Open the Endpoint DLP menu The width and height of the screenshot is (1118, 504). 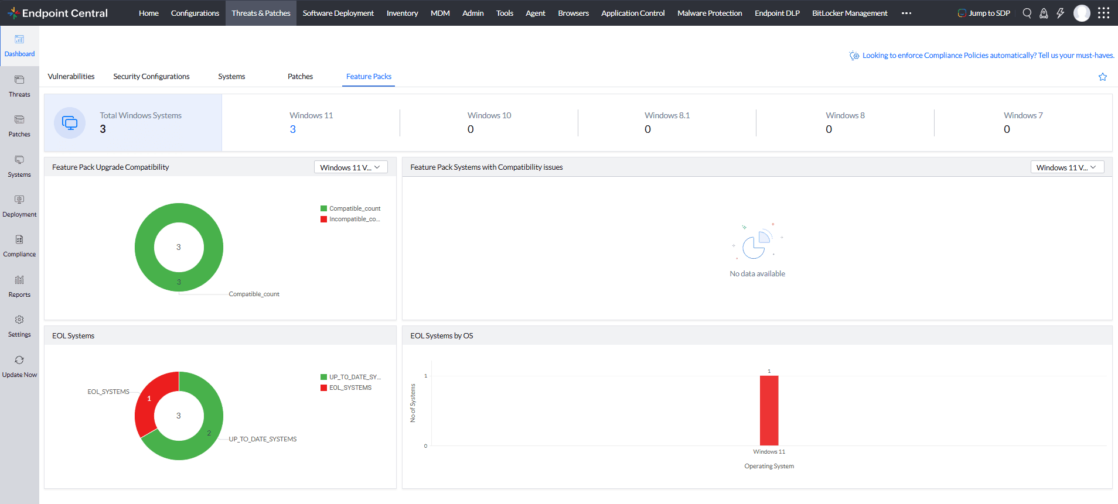pos(777,13)
